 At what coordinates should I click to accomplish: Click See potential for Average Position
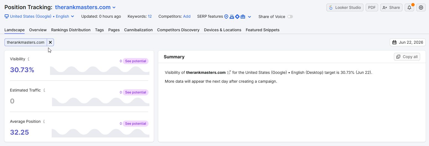pyautogui.click(x=136, y=124)
